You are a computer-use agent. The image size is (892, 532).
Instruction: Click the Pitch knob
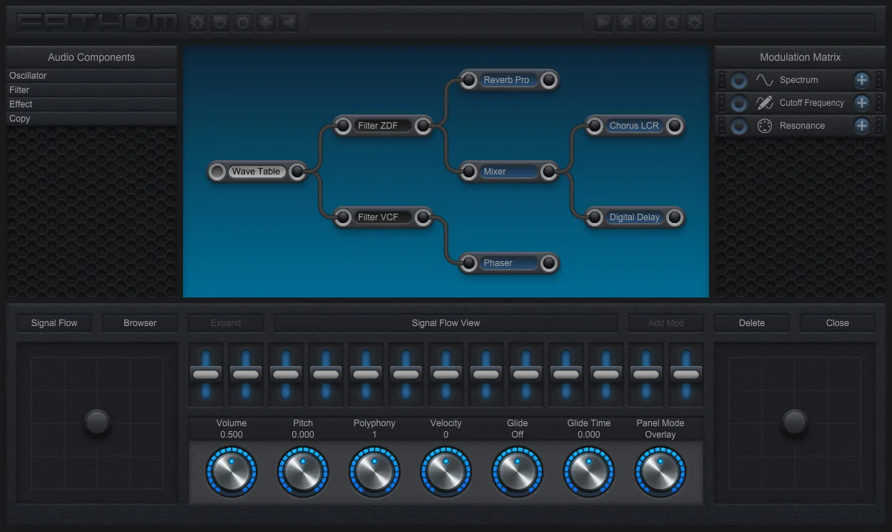pos(303,472)
